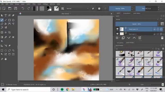Expand the add layer type arrow
This screenshot has height=92, width=165.
(x=120, y=38)
